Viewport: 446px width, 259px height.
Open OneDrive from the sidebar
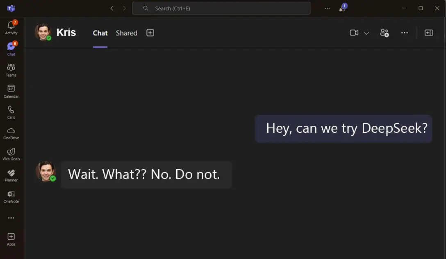[x=11, y=132]
